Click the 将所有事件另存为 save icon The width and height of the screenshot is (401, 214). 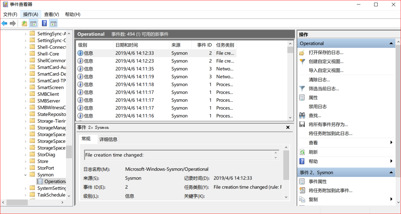pyautogui.click(x=302, y=124)
